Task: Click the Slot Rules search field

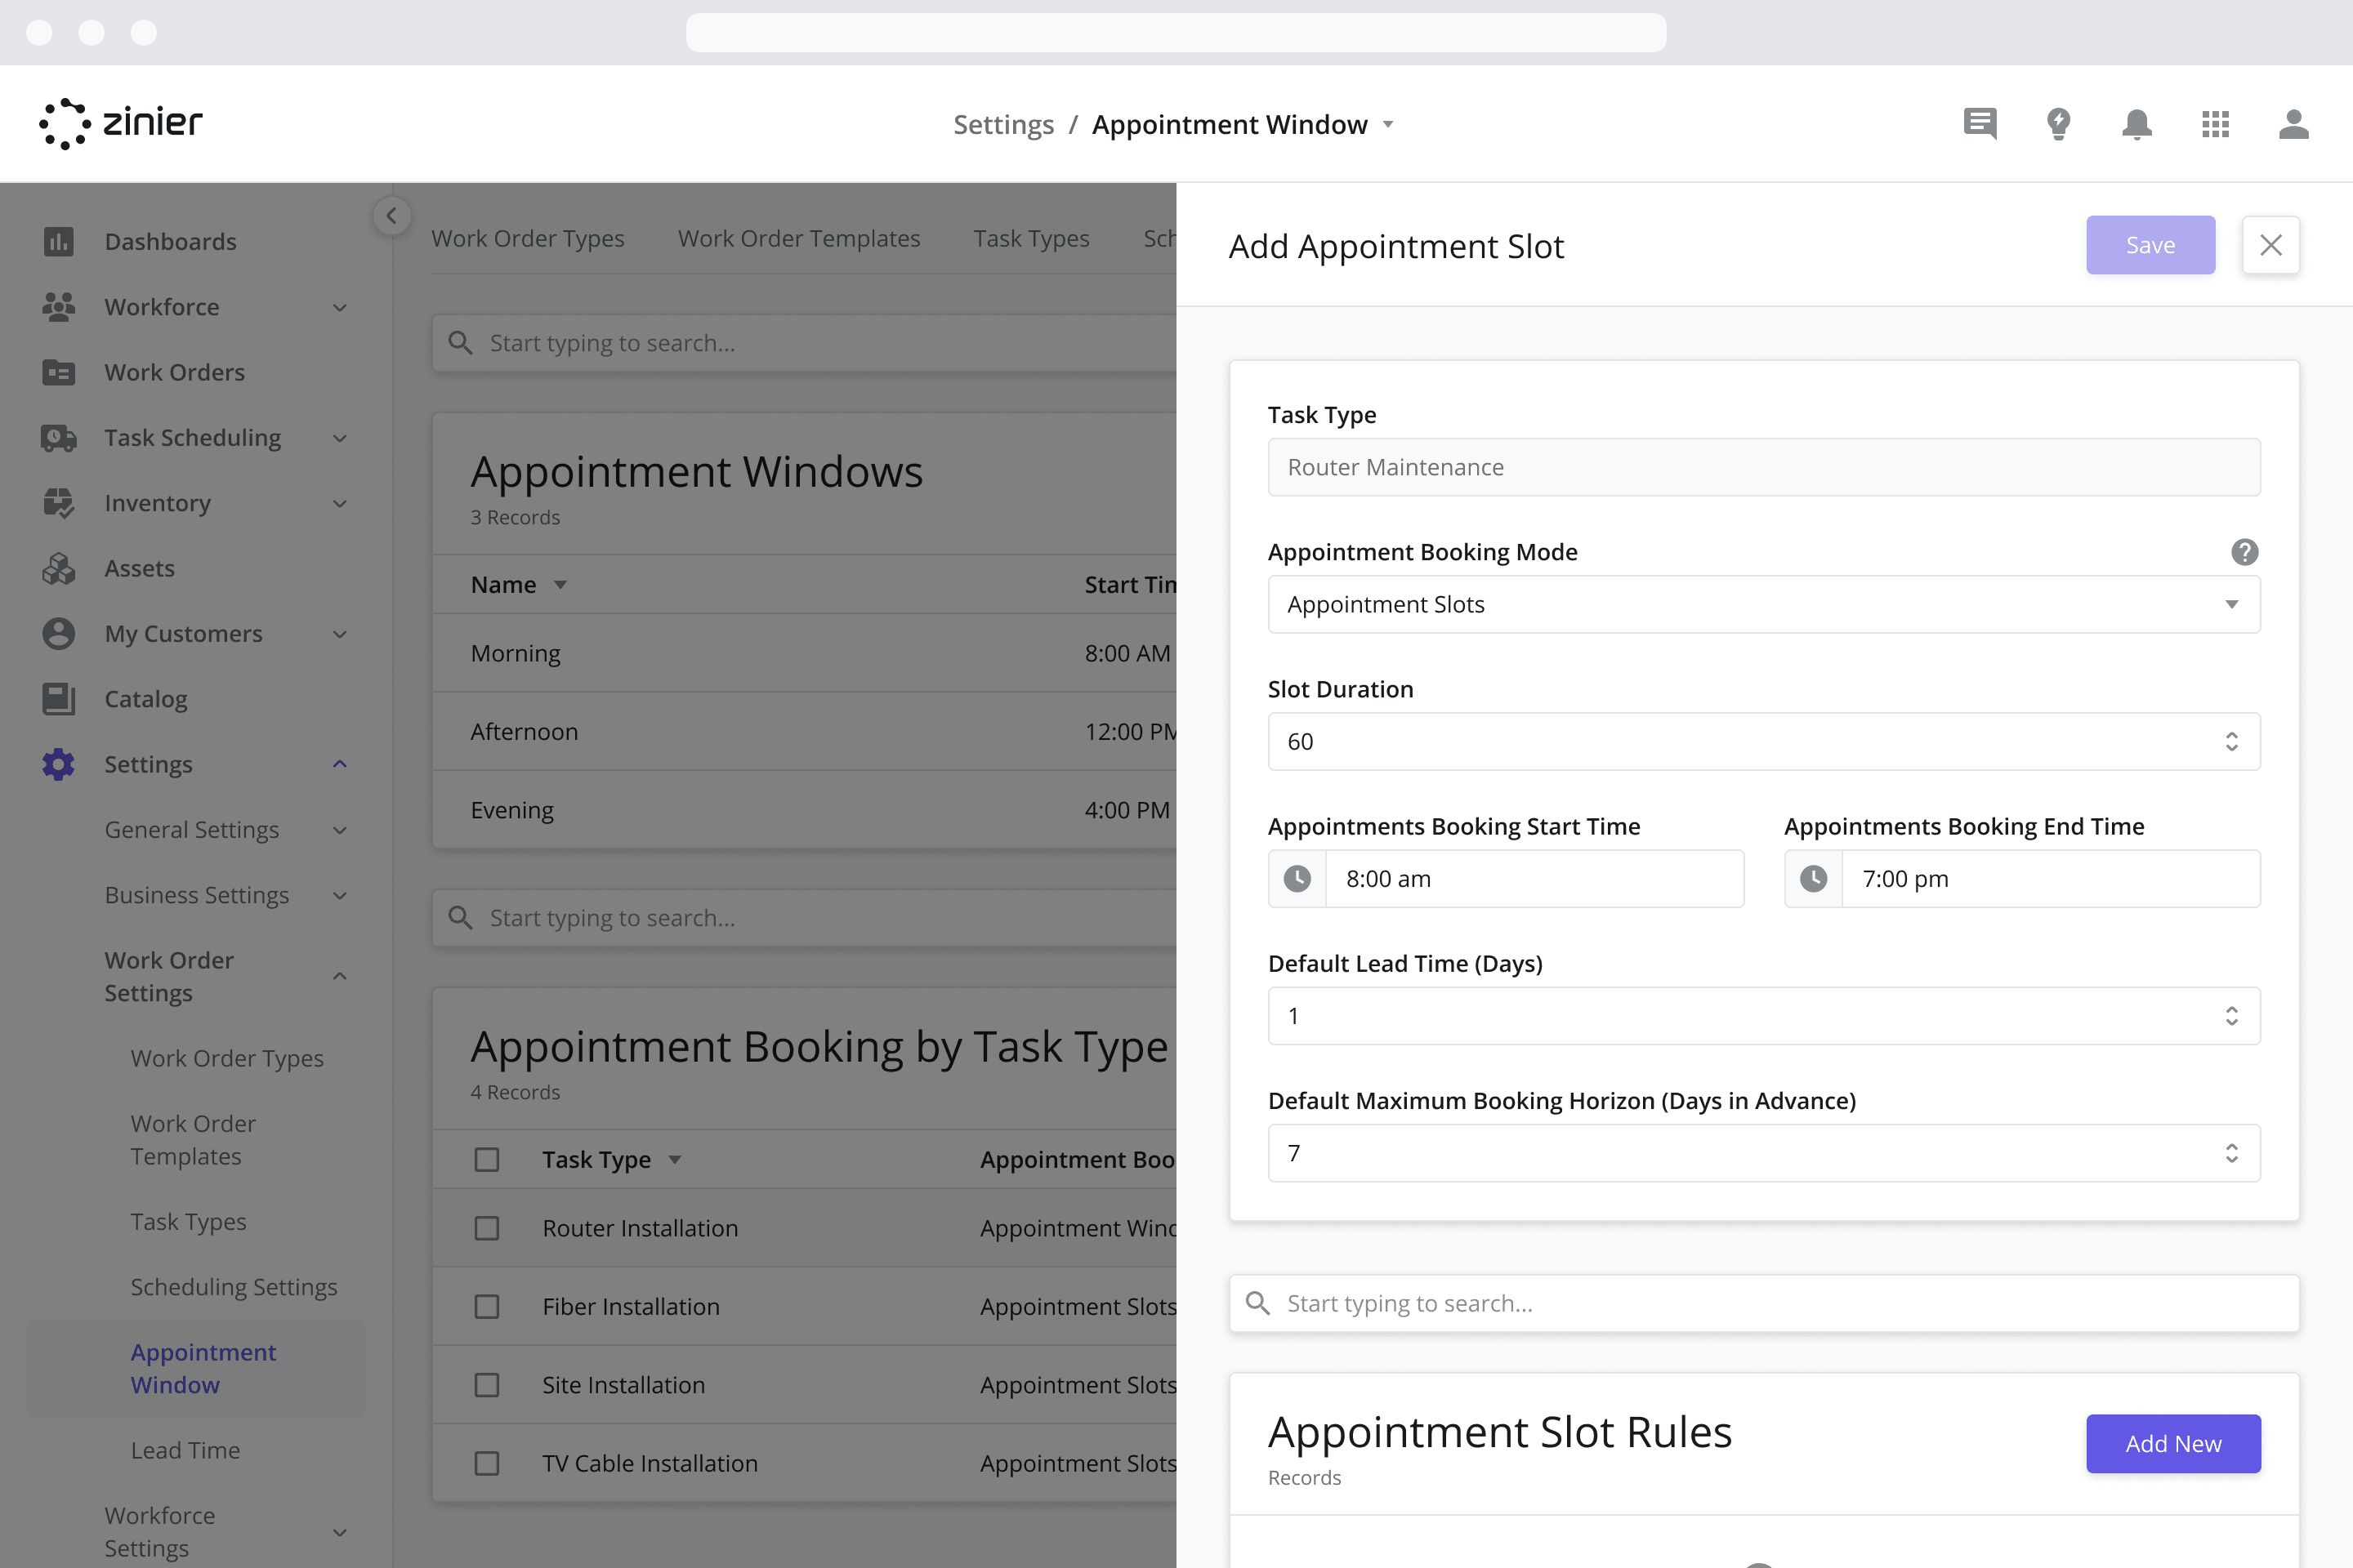Action: coord(1764,1303)
